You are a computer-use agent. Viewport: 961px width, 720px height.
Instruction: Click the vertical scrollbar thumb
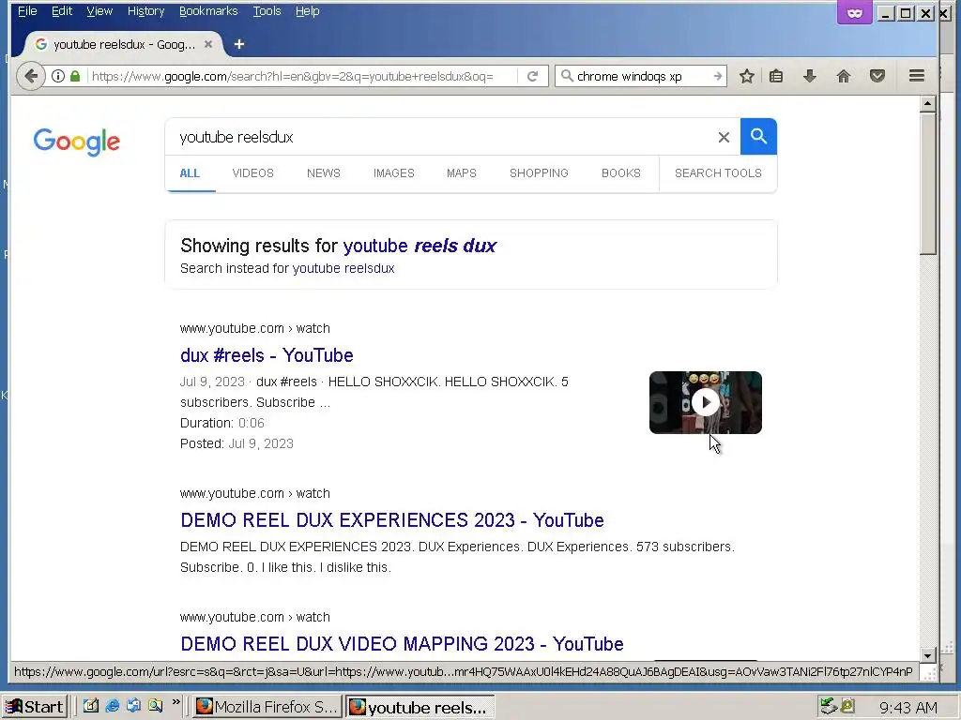click(928, 183)
